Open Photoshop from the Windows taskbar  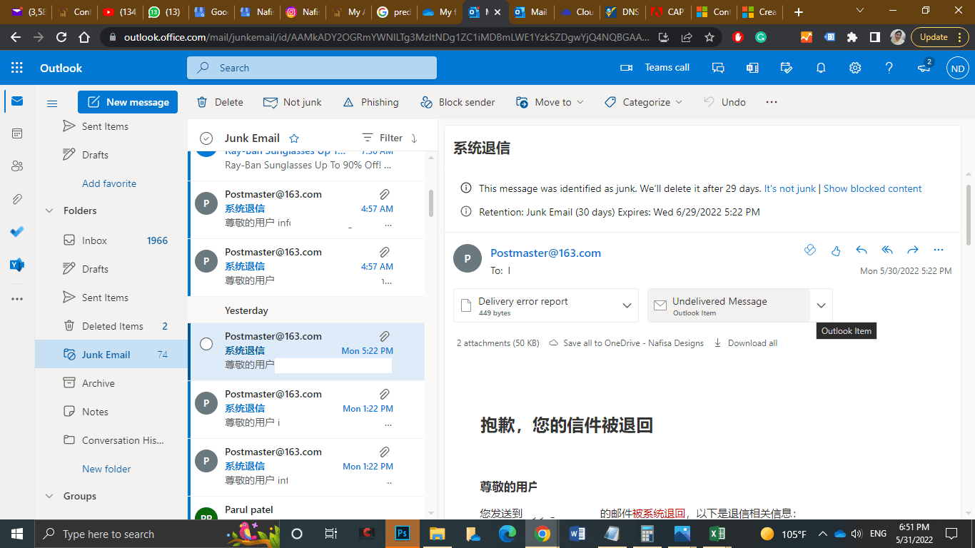pyautogui.click(x=401, y=534)
